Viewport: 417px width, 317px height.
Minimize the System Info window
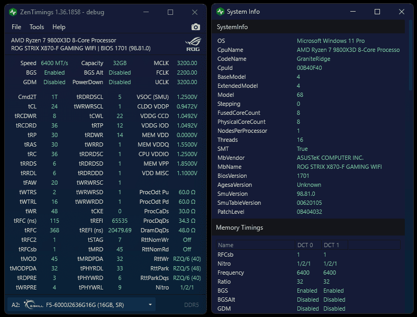click(353, 12)
